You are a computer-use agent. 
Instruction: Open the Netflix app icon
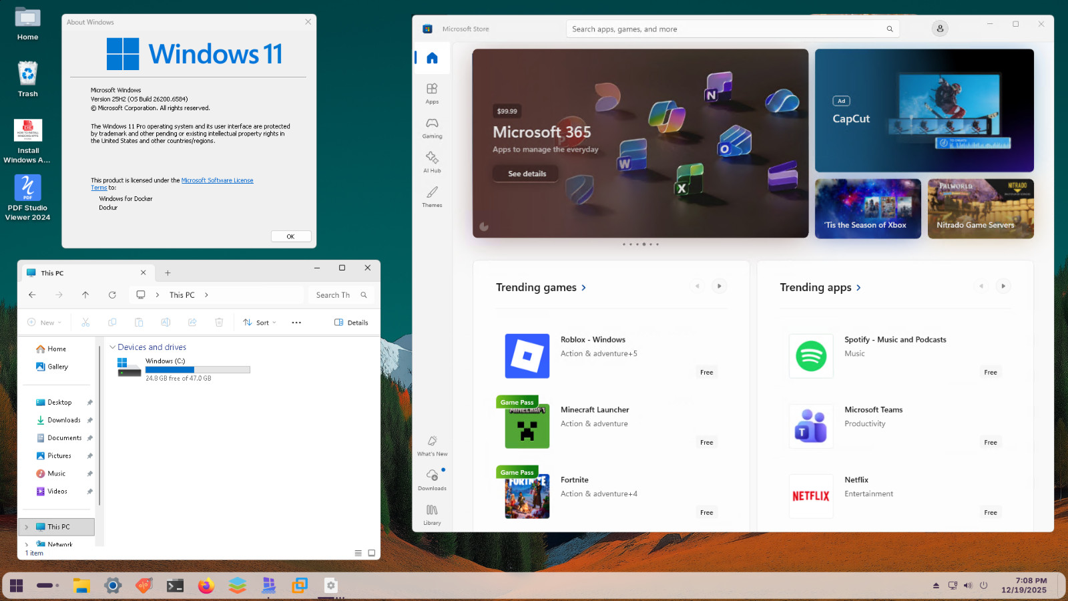click(x=811, y=496)
